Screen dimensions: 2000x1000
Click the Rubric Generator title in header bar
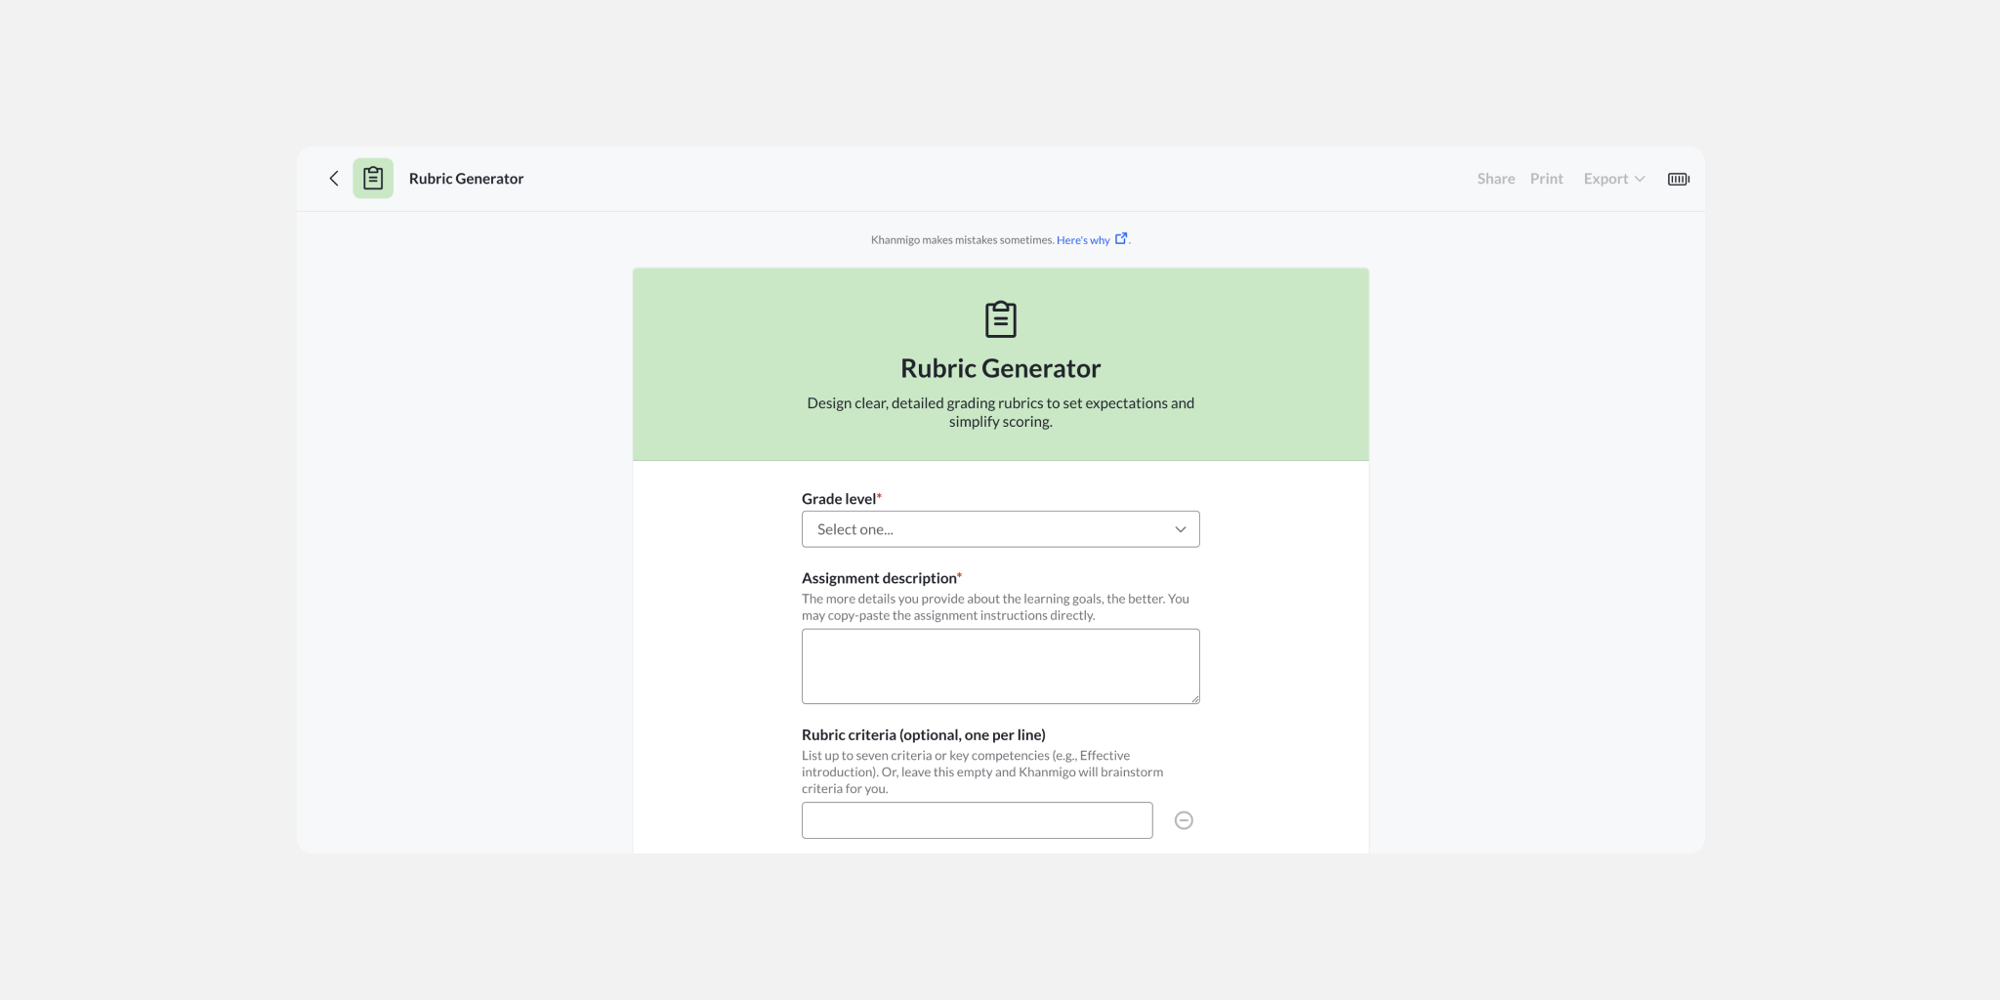coord(466,179)
